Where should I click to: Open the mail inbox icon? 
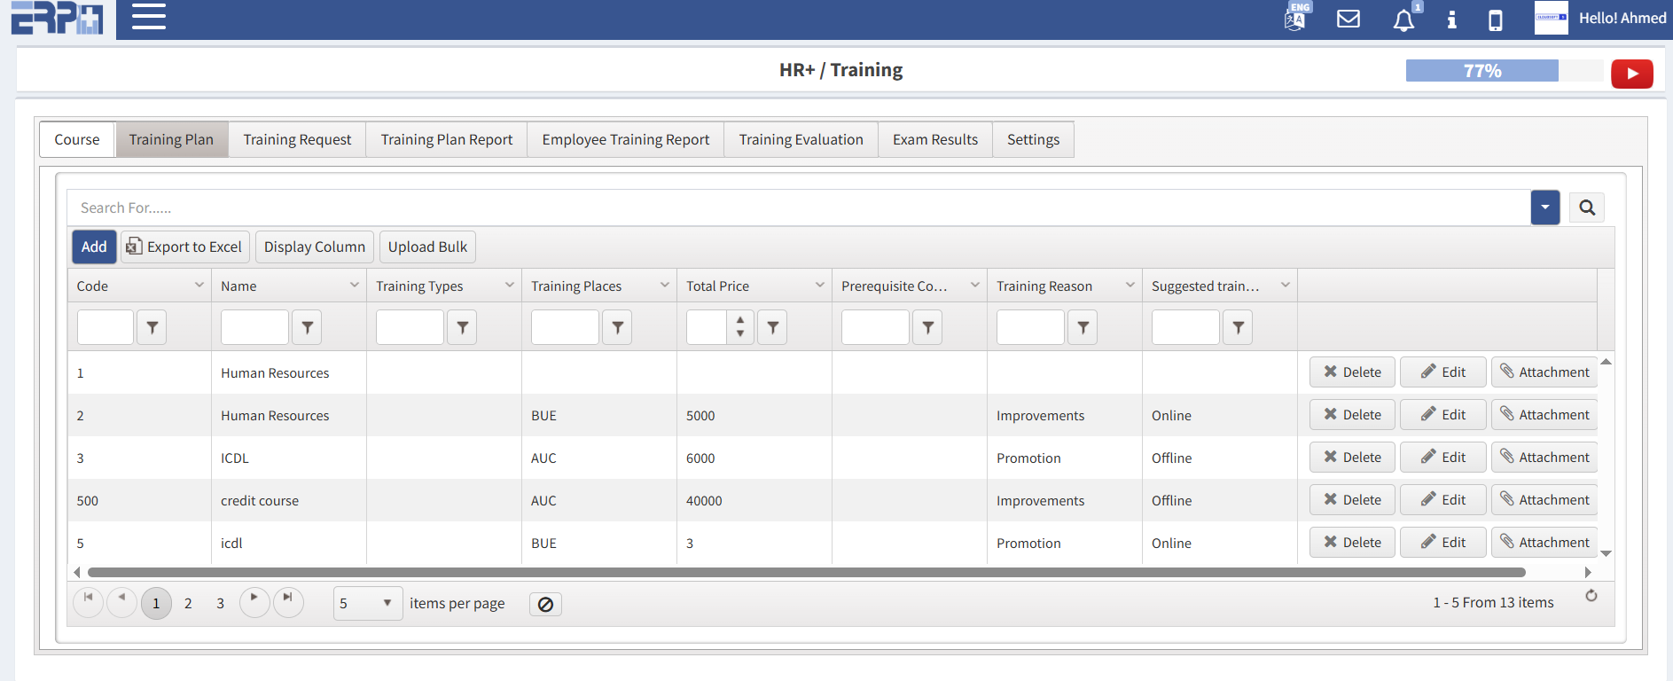pyautogui.click(x=1348, y=19)
